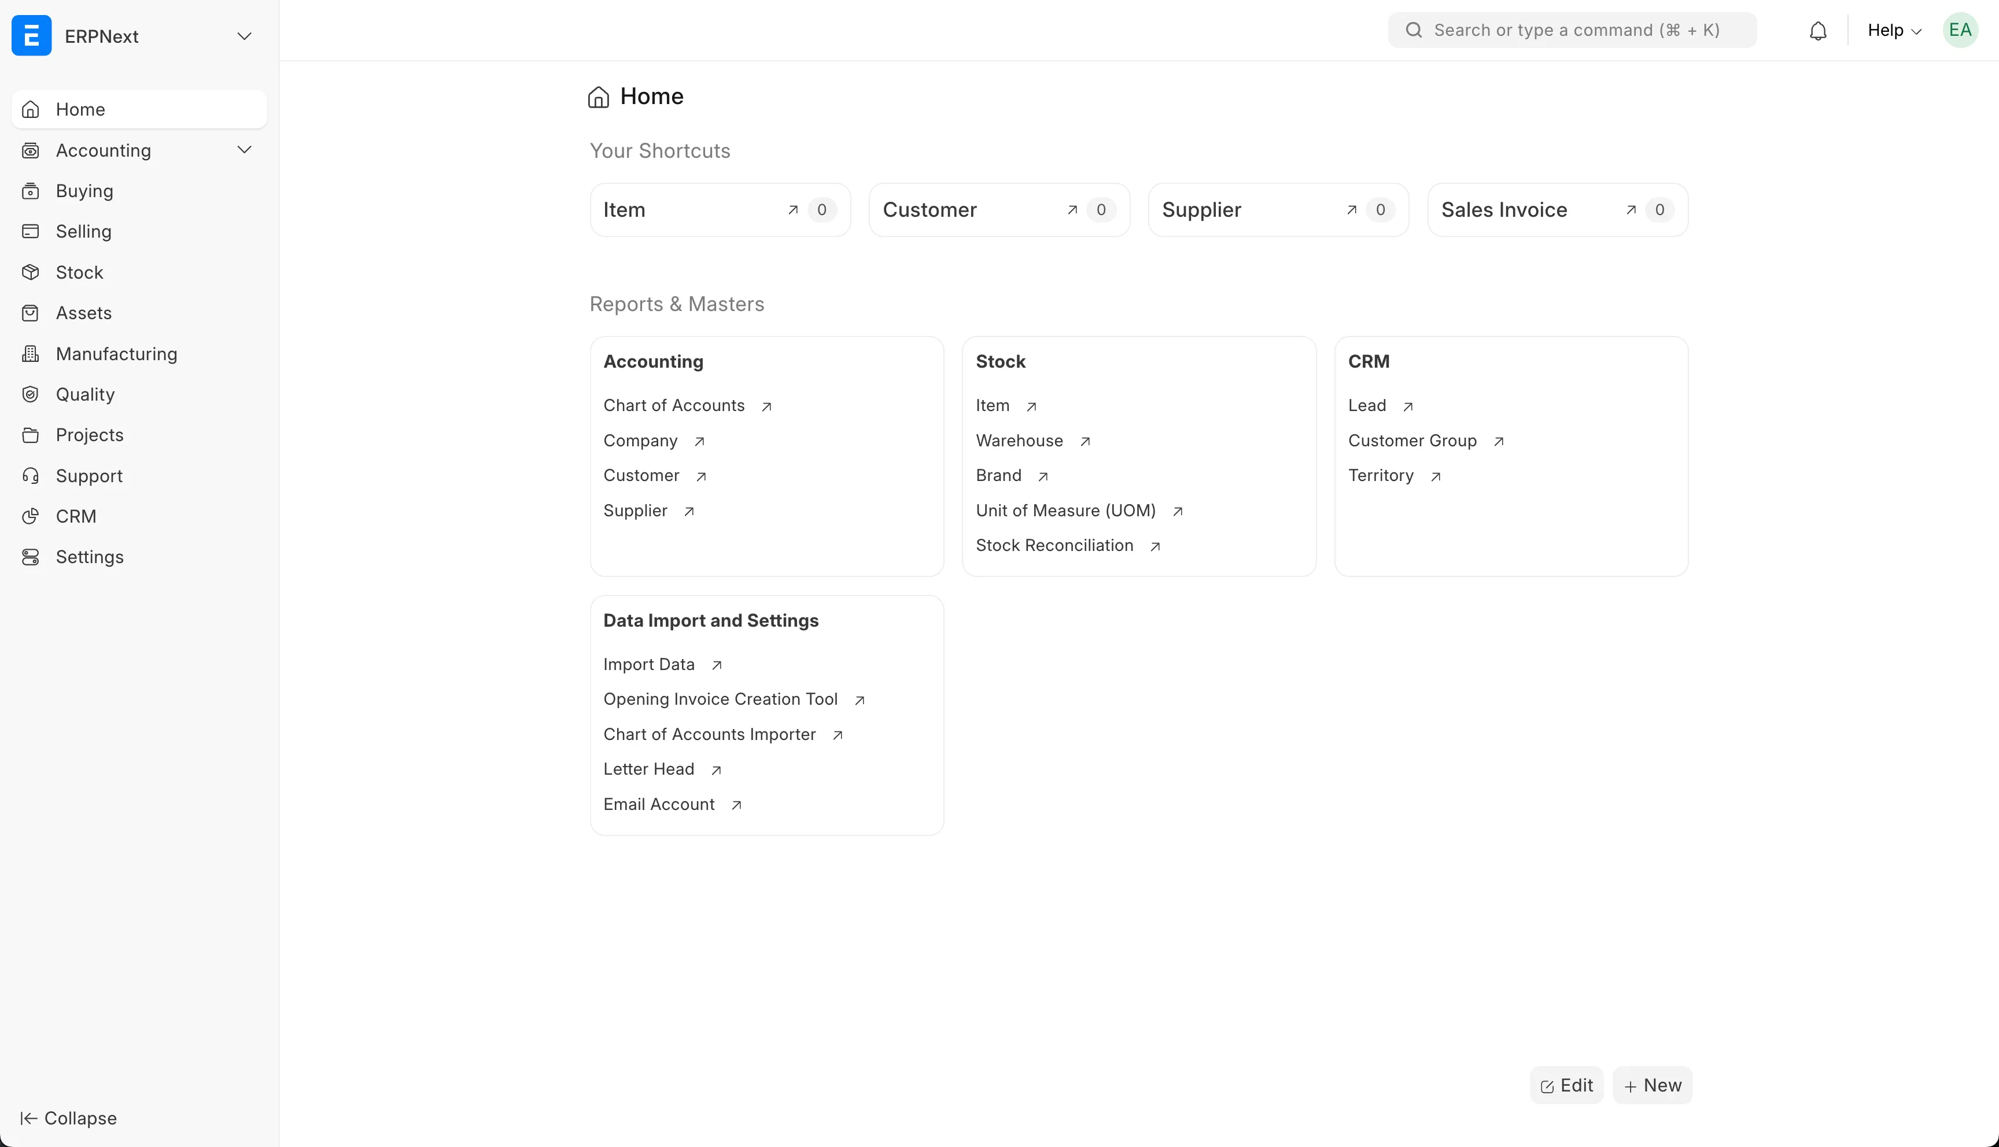Click arrow icon beside Warehouse
This screenshot has height=1147, width=1999.
point(1085,442)
